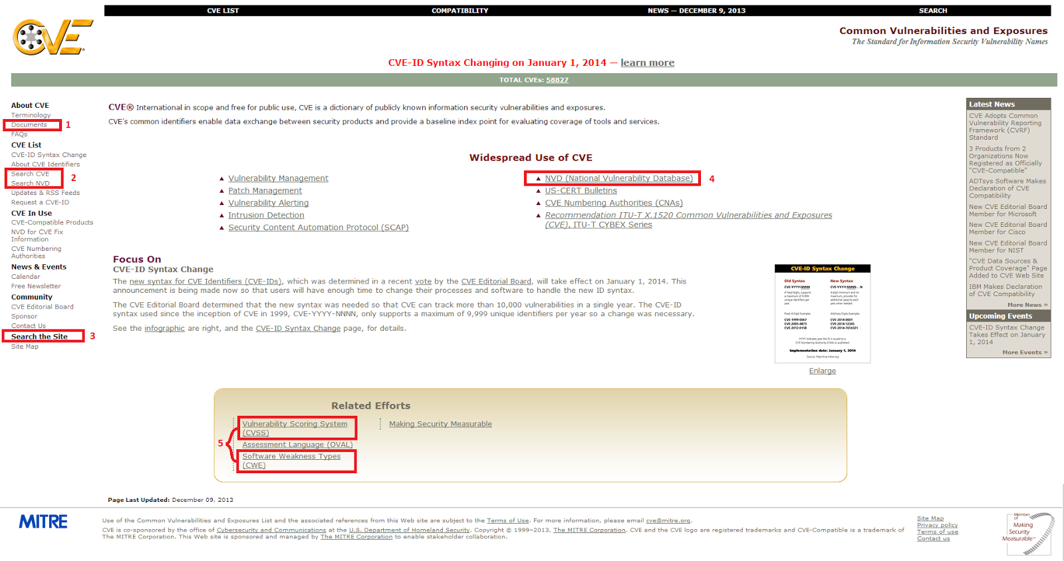Open the SEARCH top menu
1064x561 pixels.
(x=933, y=11)
